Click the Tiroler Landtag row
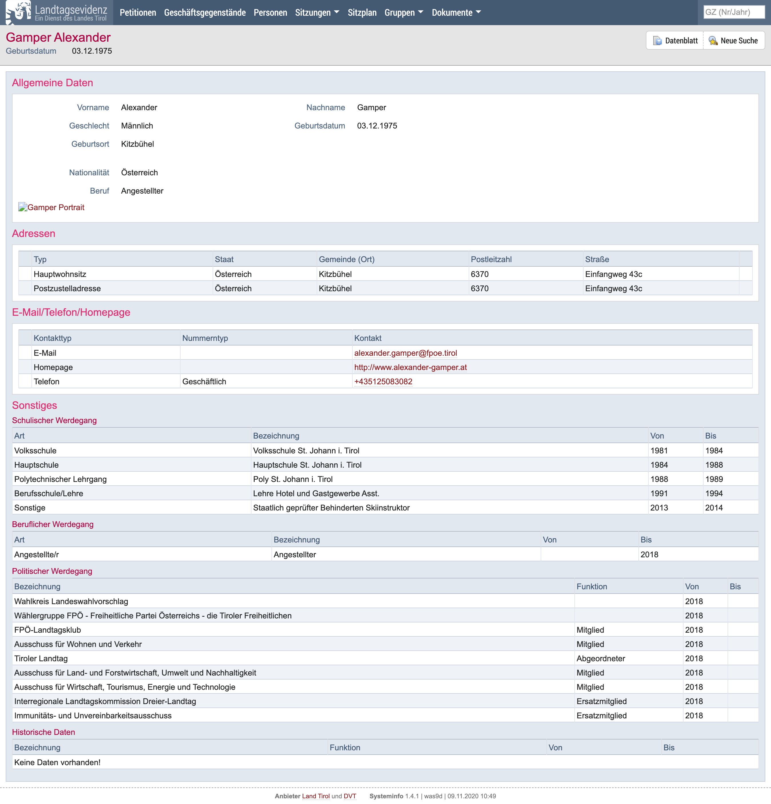Screen dimensions: 771x804 [x=385, y=658]
